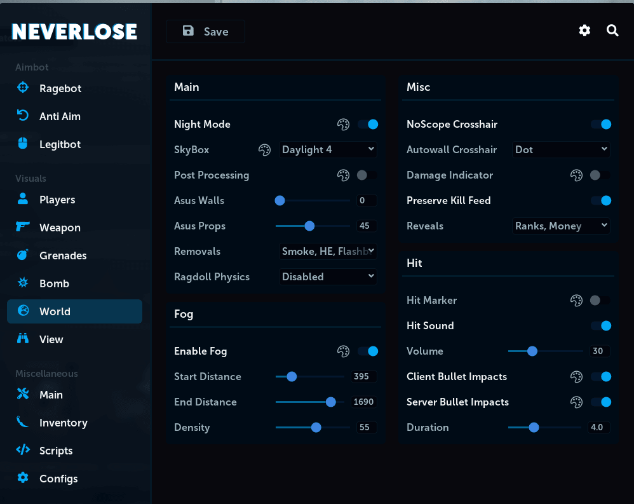Toggle Preserve Kill Feed switch
Image resolution: width=634 pixels, height=504 pixels.
pos(601,201)
